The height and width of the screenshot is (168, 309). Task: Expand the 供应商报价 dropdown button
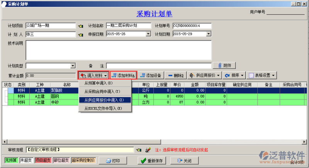205,76
